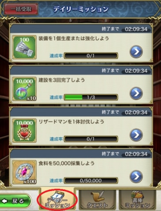
Task: Go back with the 戻る button
Action: [x=15, y=201]
